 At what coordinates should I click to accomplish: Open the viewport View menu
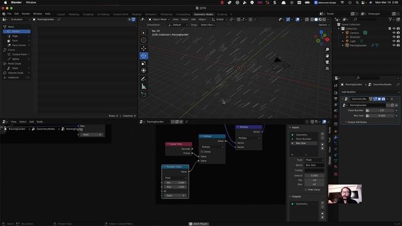176,19
